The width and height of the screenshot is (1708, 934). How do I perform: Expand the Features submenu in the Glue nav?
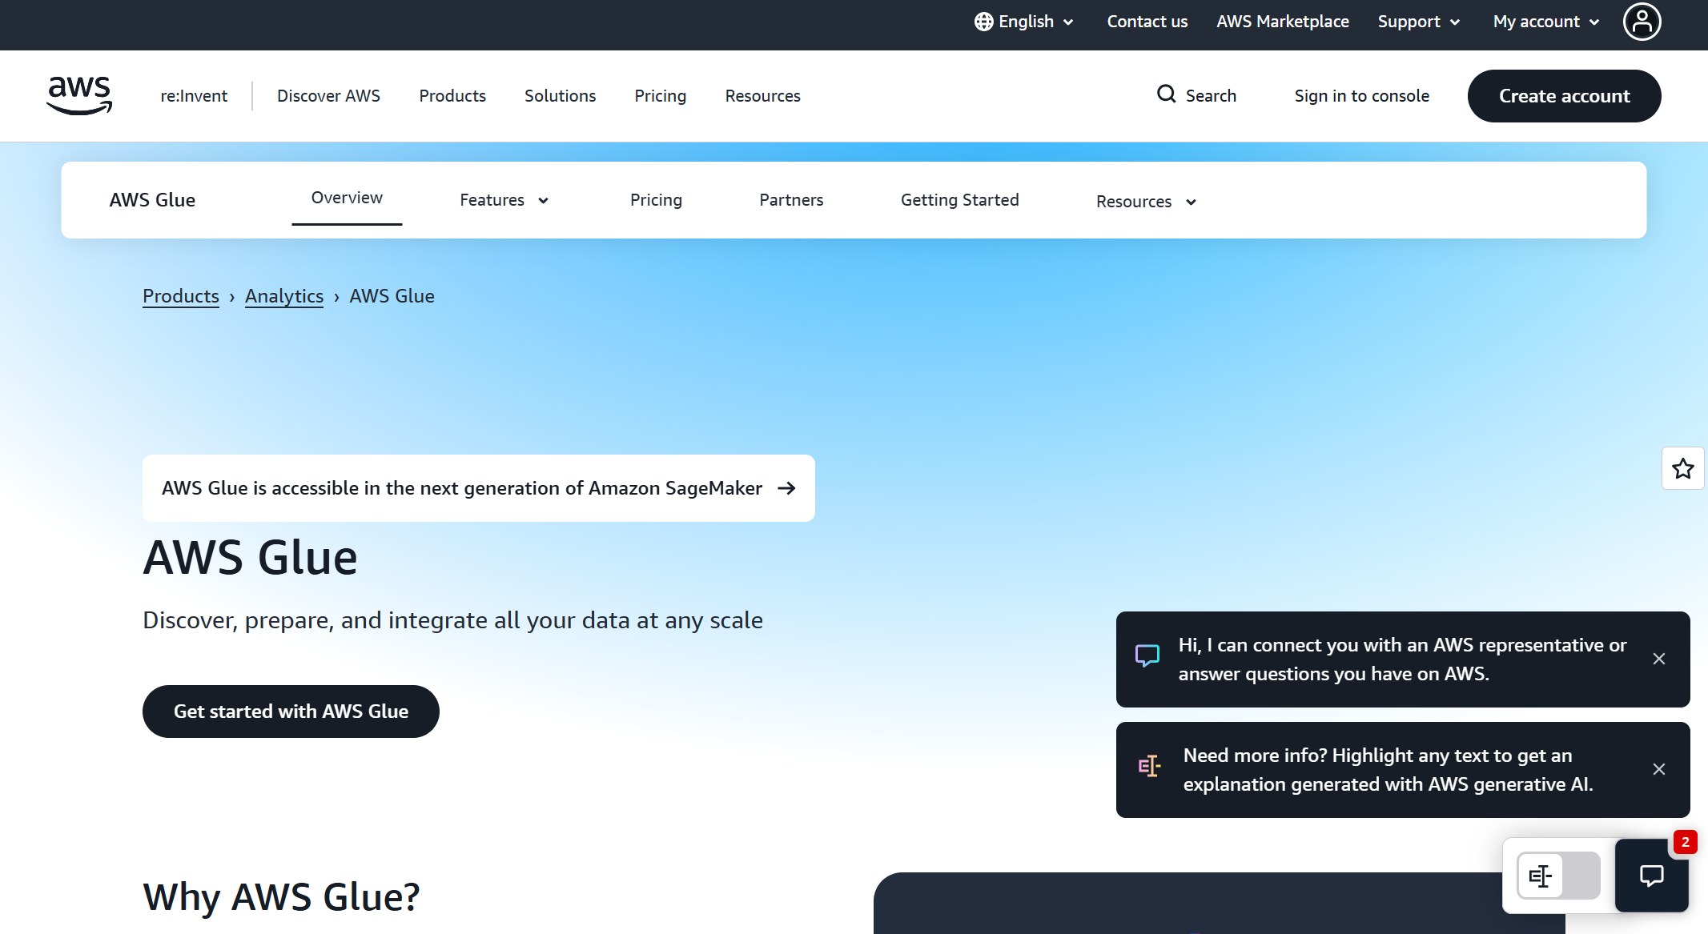(504, 200)
